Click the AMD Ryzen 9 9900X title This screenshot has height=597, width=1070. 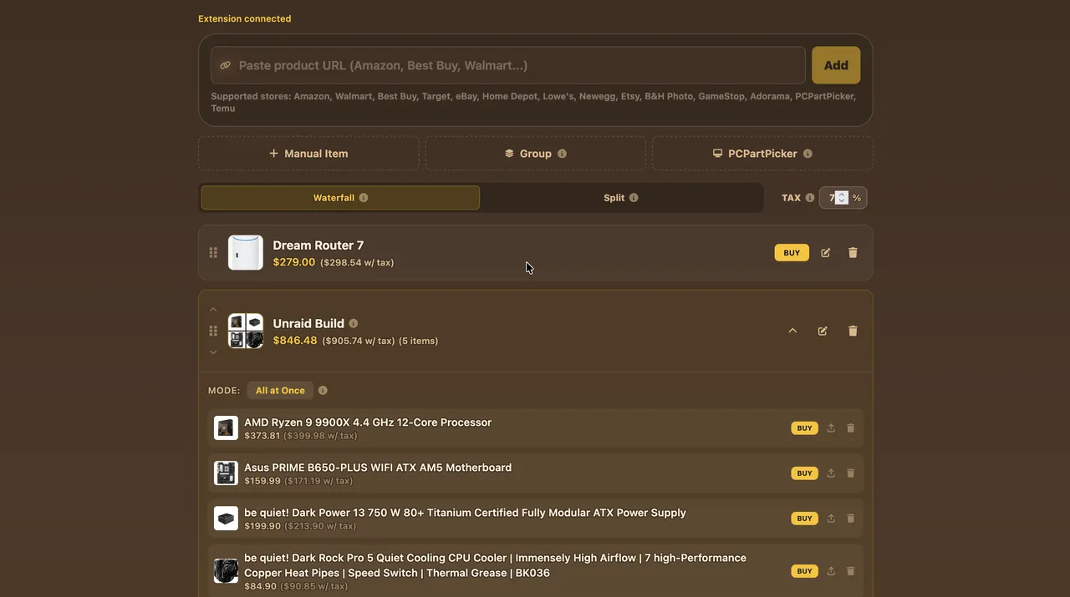pos(368,422)
